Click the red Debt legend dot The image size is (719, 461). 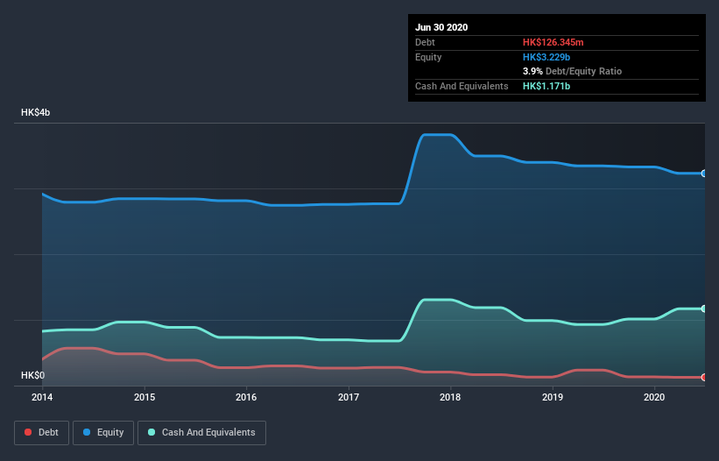click(x=28, y=432)
